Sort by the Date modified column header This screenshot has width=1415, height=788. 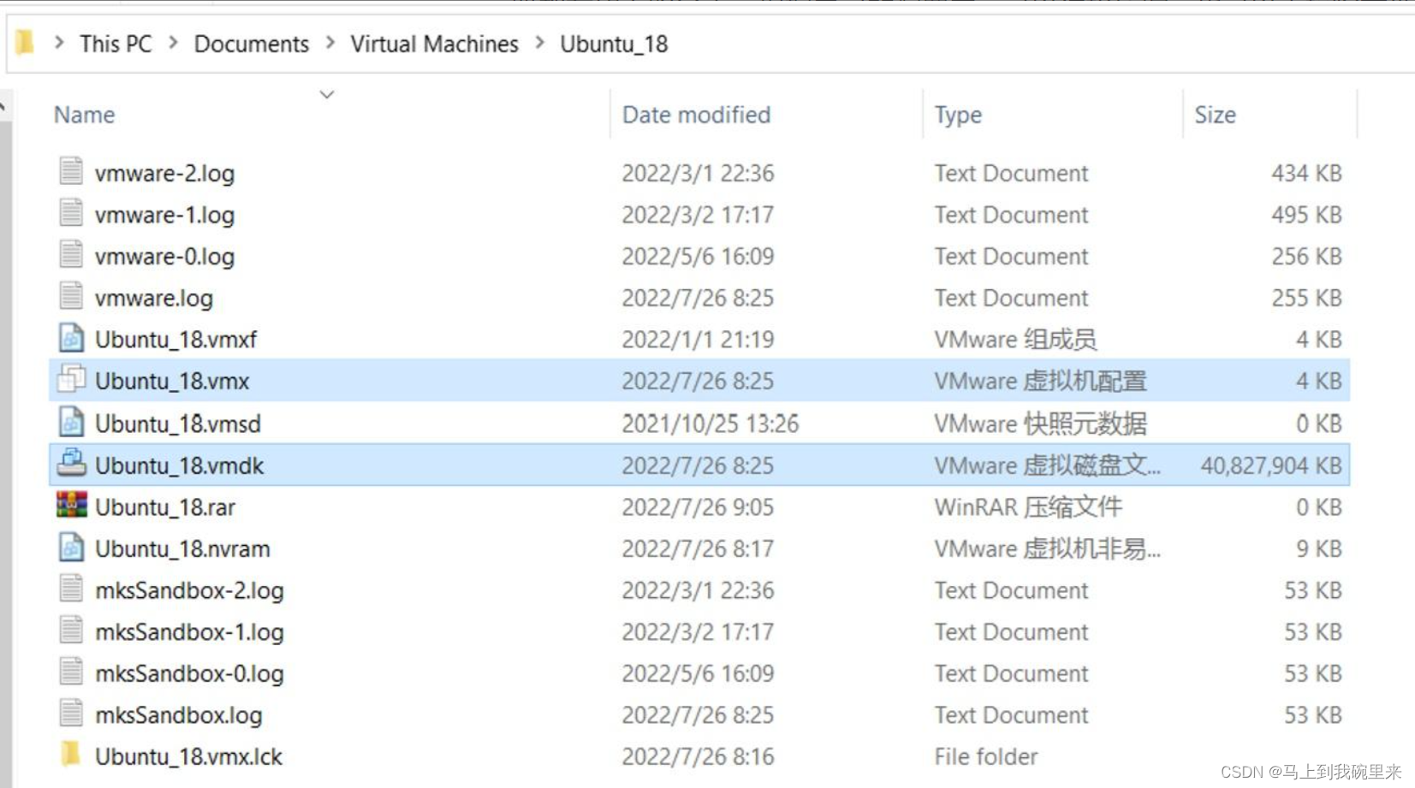pos(696,115)
